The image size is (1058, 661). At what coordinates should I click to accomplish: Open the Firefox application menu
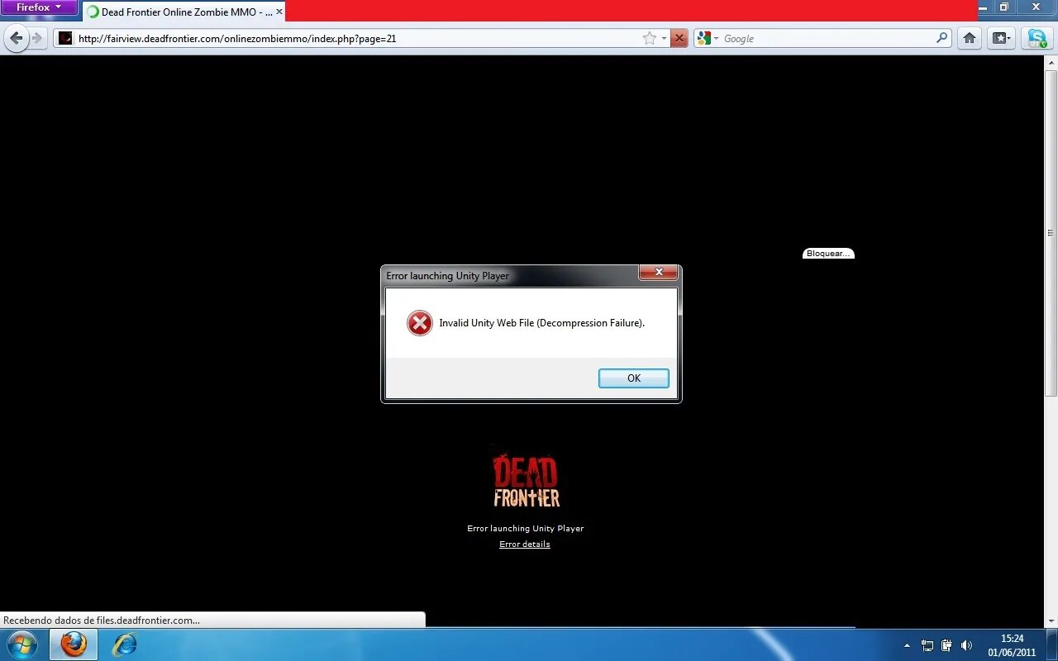[39, 7]
